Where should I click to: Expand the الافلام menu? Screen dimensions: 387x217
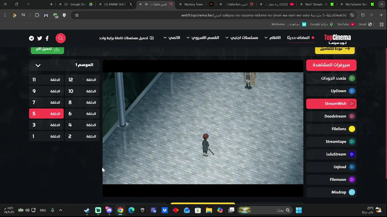(x=272, y=38)
